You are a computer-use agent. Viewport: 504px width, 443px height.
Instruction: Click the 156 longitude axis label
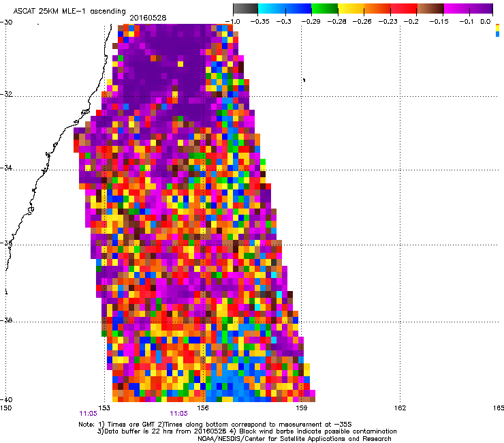point(203,408)
